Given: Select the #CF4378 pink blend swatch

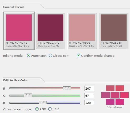Looking at the screenshot, I should (x=19, y=28).
